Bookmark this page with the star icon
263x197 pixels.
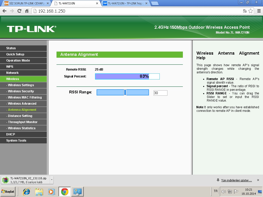pos(251,11)
